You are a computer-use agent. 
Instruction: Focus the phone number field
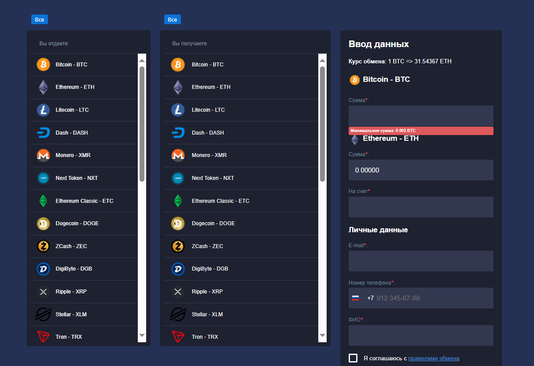(x=421, y=298)
